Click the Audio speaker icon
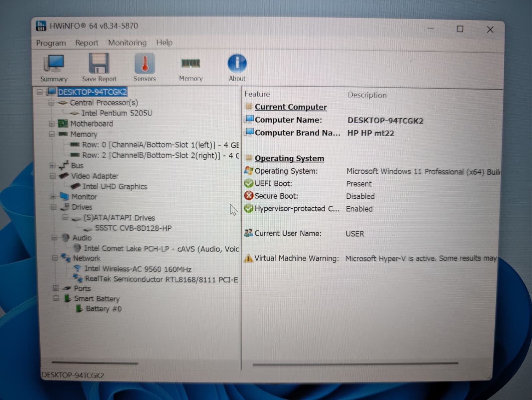The image size is (532, 400). click(x=66, y=238)
